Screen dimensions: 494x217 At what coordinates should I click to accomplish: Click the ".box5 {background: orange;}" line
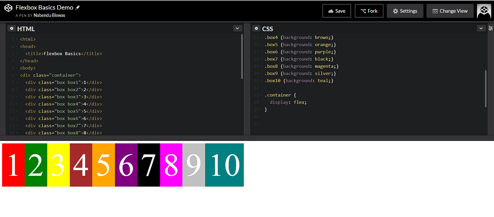tap(300, 45)
